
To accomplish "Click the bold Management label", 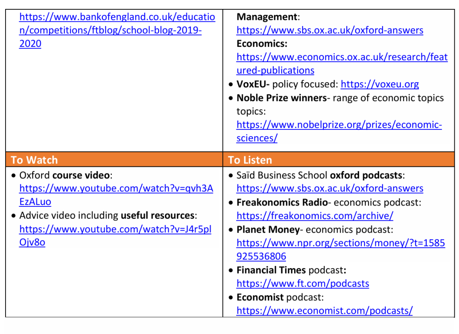I will point(267,17).
